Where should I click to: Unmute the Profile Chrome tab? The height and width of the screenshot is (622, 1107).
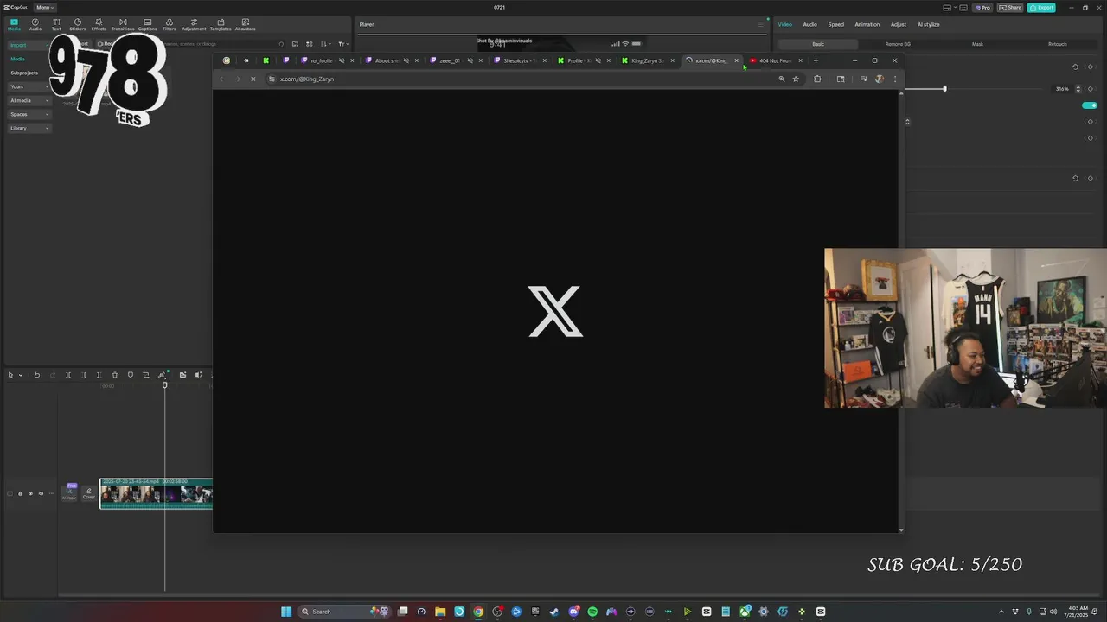pos(598,60)
